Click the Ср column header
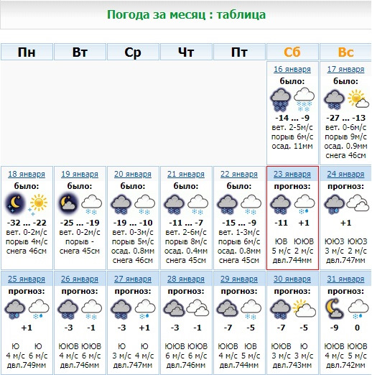The width and height of the screenshot is (372, 375). click(133, 52)
